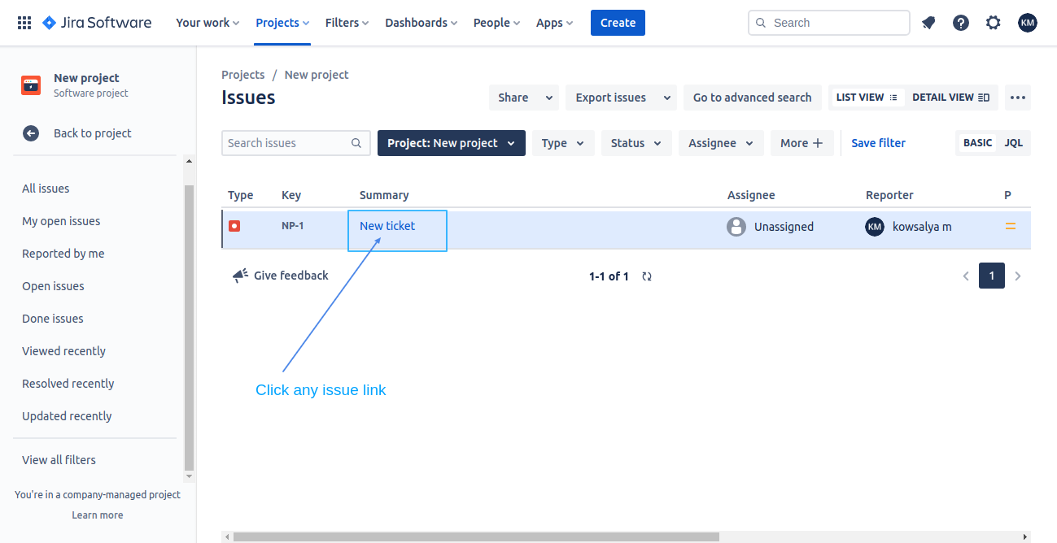Open the notifications bell icon
The image size is (1057, 543).
click(x=928, y=23)
